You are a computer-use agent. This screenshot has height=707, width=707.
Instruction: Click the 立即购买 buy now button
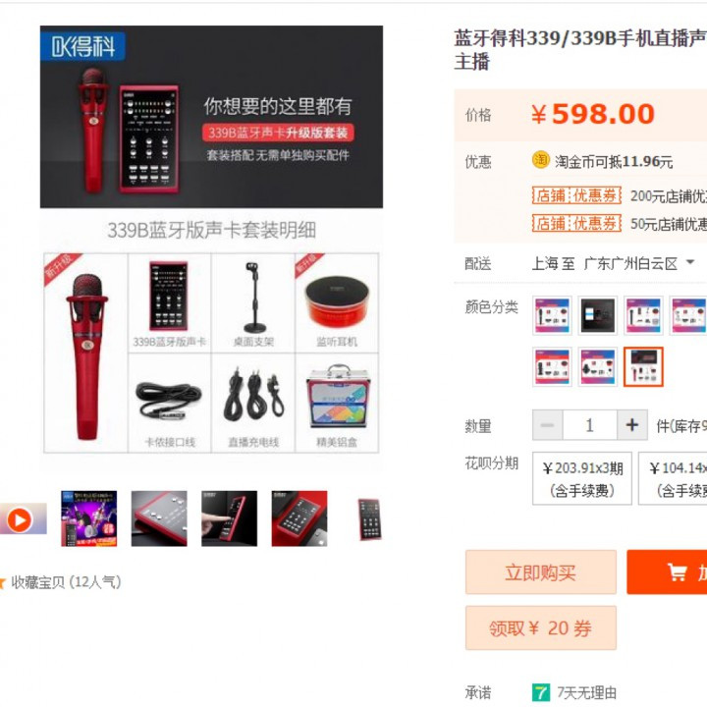(x=541, y=571)
